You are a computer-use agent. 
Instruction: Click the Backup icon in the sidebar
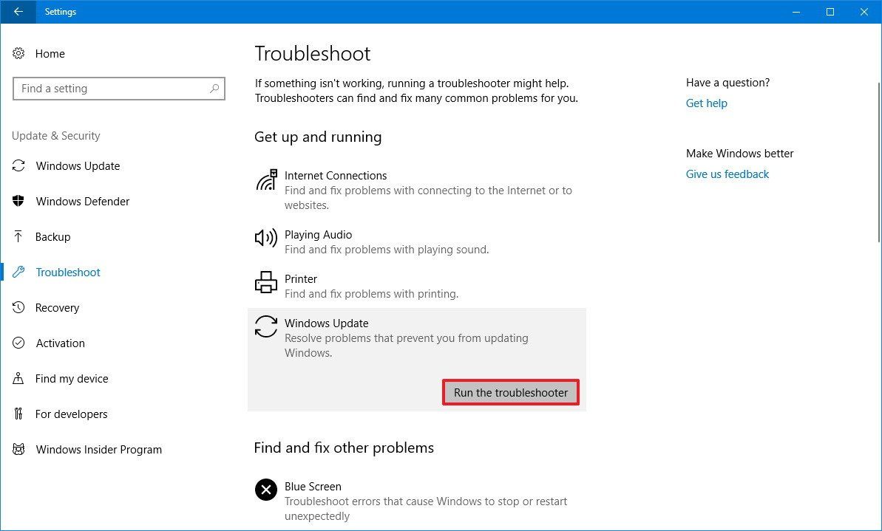tap(18, 236)
